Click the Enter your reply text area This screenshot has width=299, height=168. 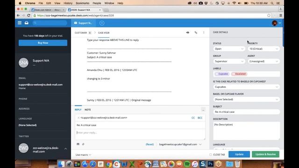point(140,134)
